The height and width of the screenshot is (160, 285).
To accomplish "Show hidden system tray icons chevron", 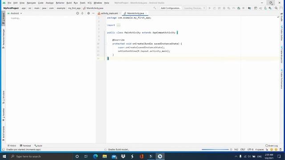I will click(x=236, y=156).
